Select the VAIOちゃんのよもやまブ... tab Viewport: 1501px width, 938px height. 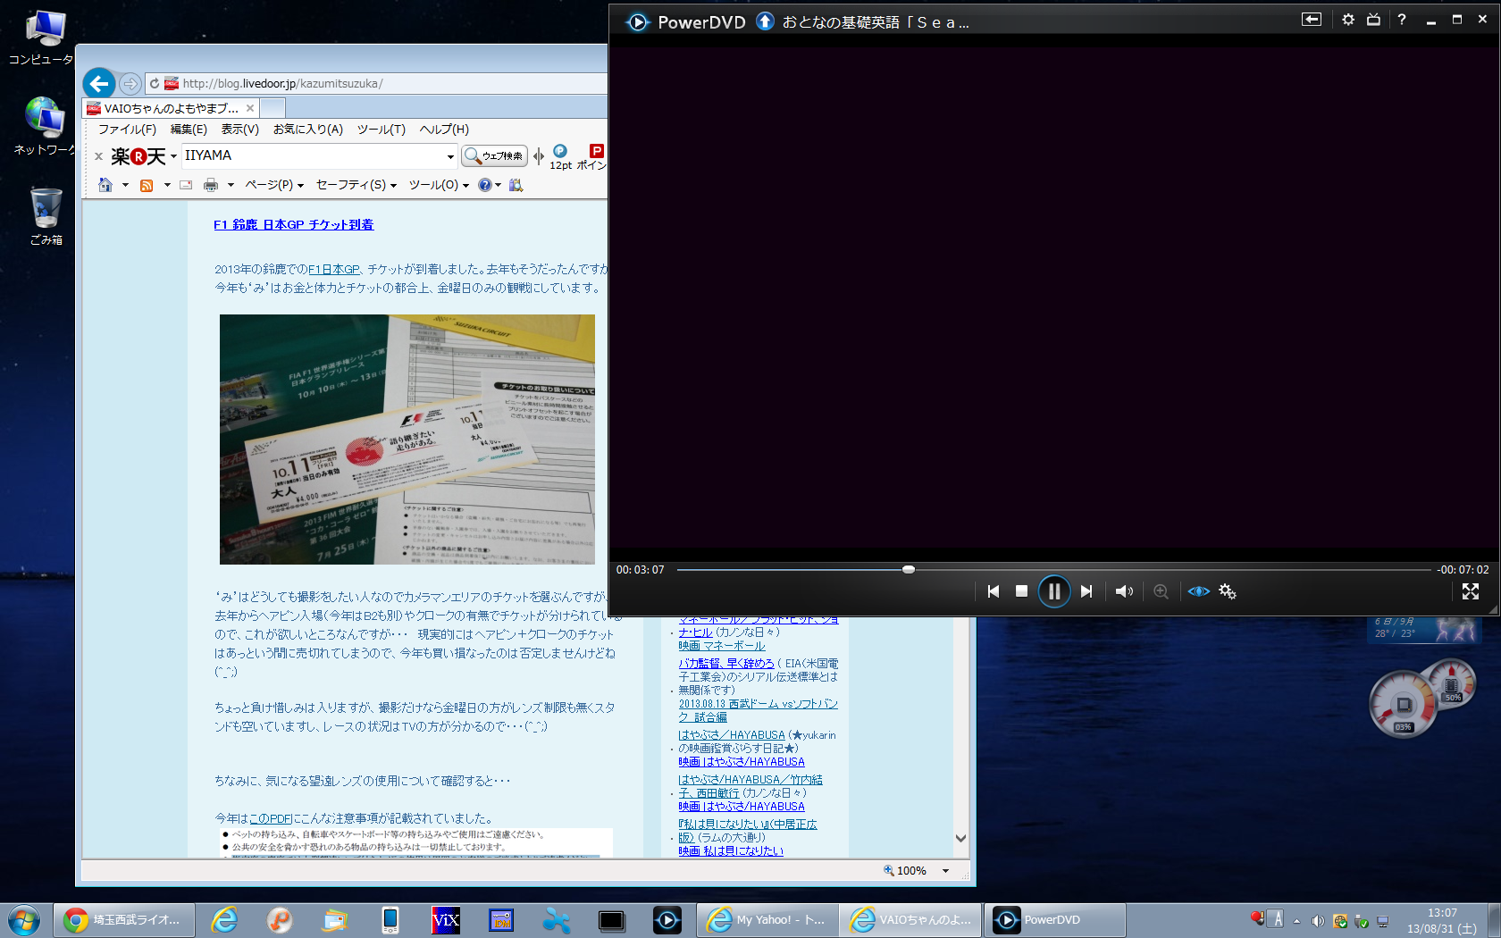tap(172, 108)
